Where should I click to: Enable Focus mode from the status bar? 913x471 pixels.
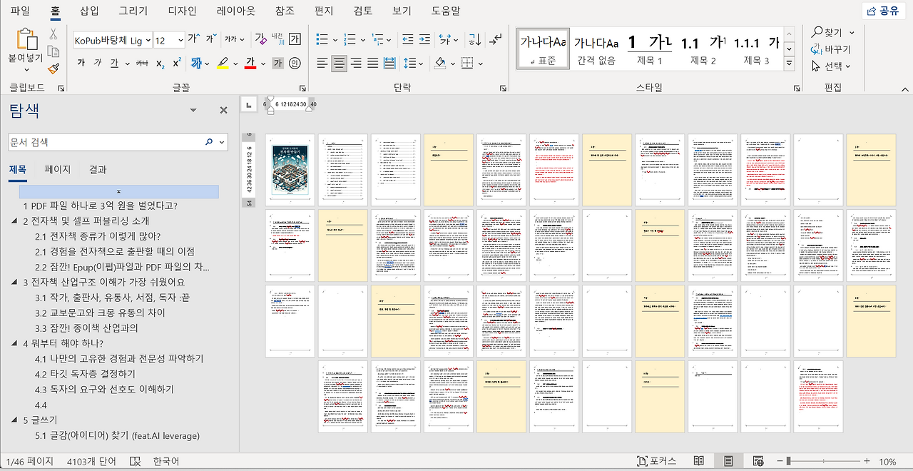(663, 461)
